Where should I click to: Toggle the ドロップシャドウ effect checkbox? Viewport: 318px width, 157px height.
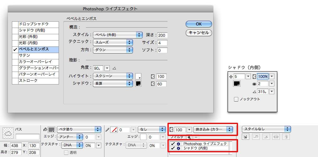pyautogui.click(x=15, y=24)
